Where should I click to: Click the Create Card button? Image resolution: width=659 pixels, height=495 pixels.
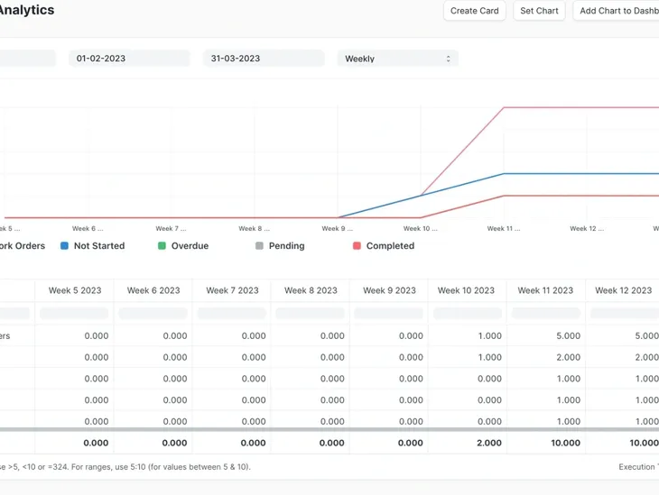tap(475, 11)
